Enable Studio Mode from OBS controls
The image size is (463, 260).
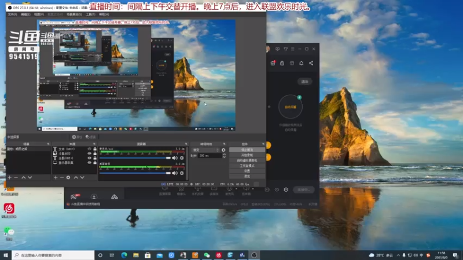coord(247,166)
